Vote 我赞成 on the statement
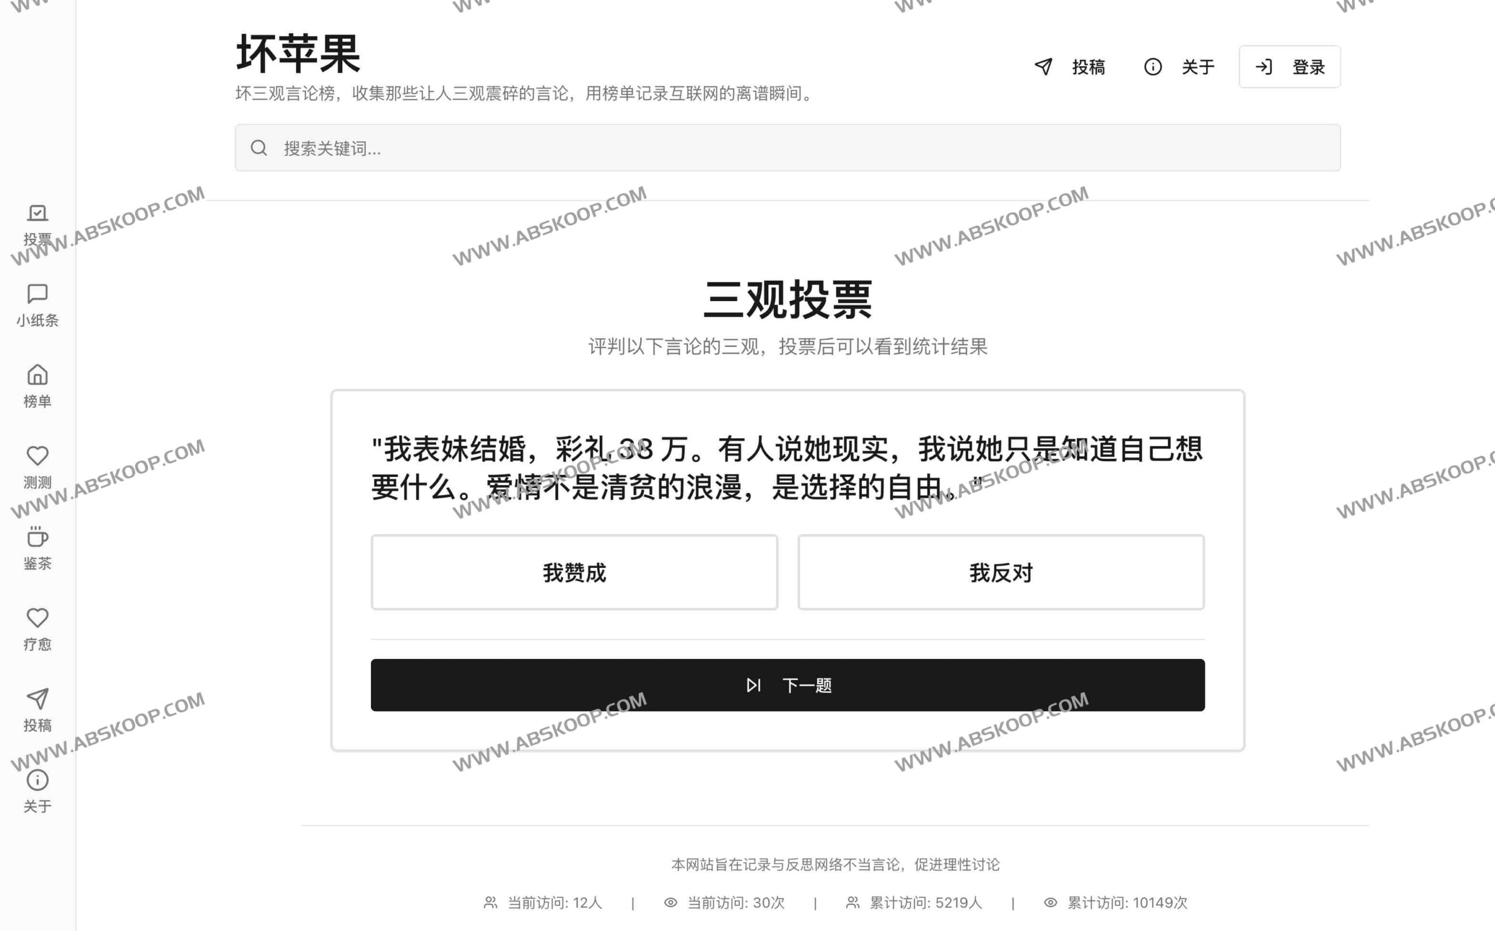Screen dimensions: 1495x931 tap(574, 573)
